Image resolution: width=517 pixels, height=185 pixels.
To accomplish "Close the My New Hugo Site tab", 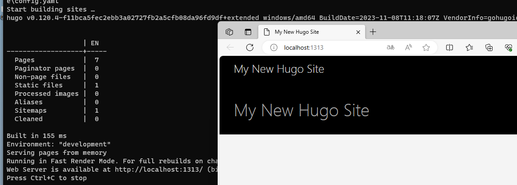I will [358, 32].
